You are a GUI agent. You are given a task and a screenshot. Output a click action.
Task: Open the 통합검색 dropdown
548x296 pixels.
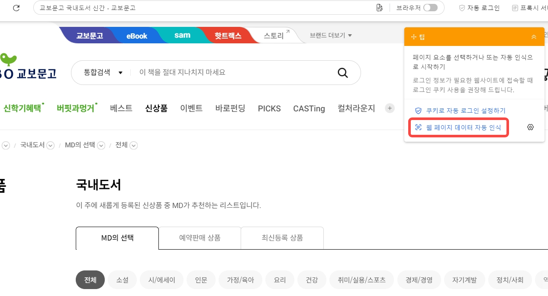[x=103, y=72]
